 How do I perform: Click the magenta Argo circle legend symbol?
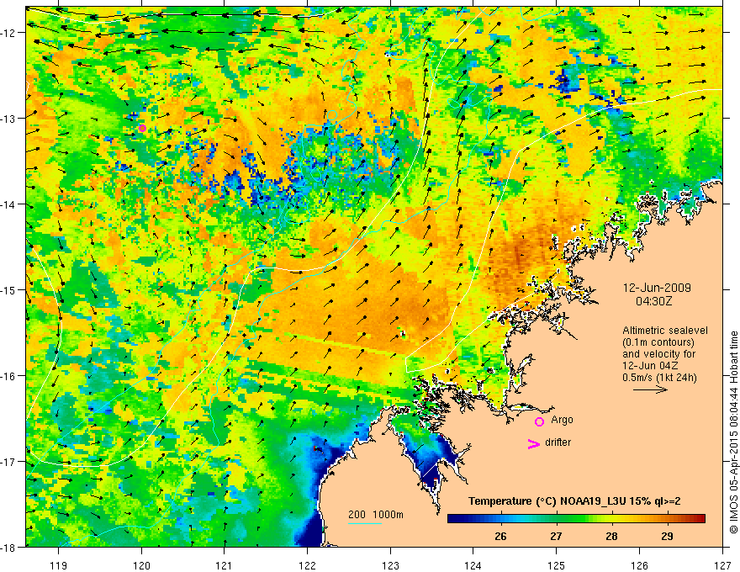click(539, 421)
